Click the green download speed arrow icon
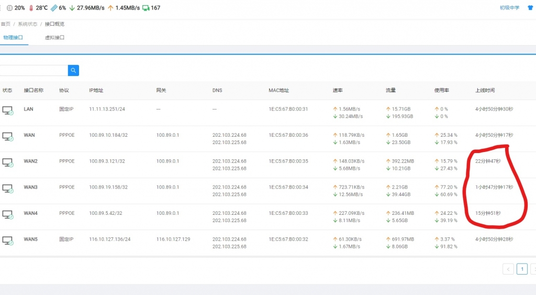Image resolution: width=536 pixels, height=295 pixels. point(72,8)
